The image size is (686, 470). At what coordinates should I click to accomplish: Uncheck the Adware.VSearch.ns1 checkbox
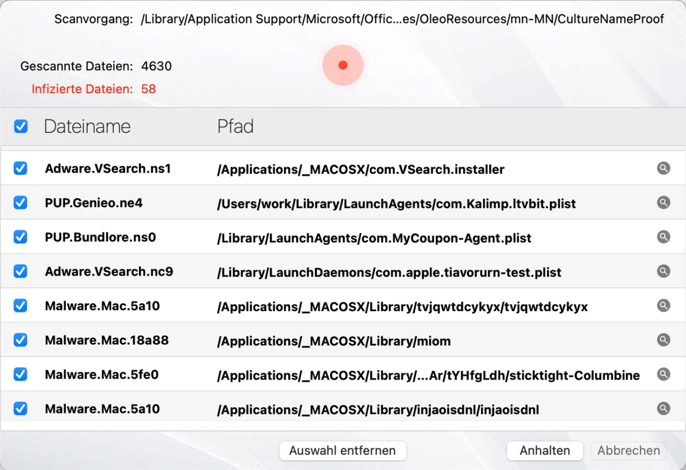pos(20,168)
